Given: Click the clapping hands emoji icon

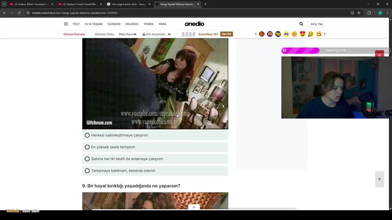Looking at the screenshot, I should coord(294,34).
